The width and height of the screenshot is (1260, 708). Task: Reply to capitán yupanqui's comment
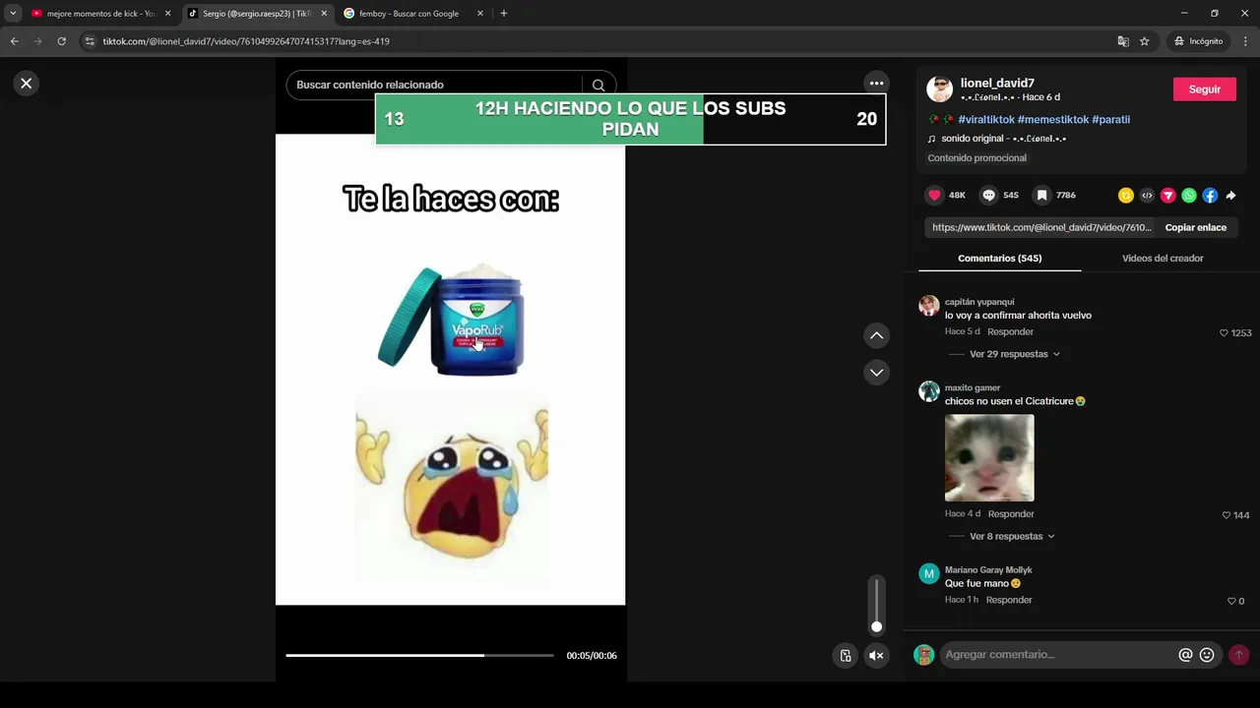click(1010, 332)
